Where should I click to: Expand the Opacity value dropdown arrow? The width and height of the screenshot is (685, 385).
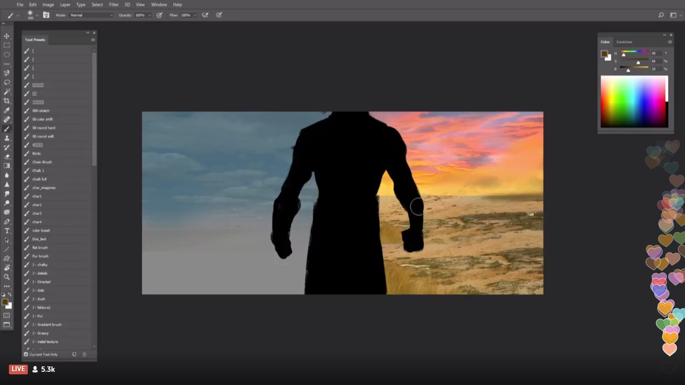click(x=149, y=15)
